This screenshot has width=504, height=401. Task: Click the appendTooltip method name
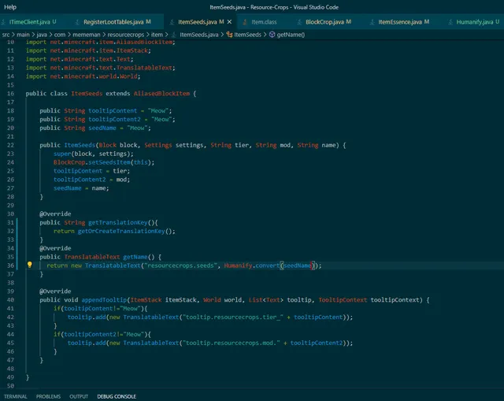point(104,300)
